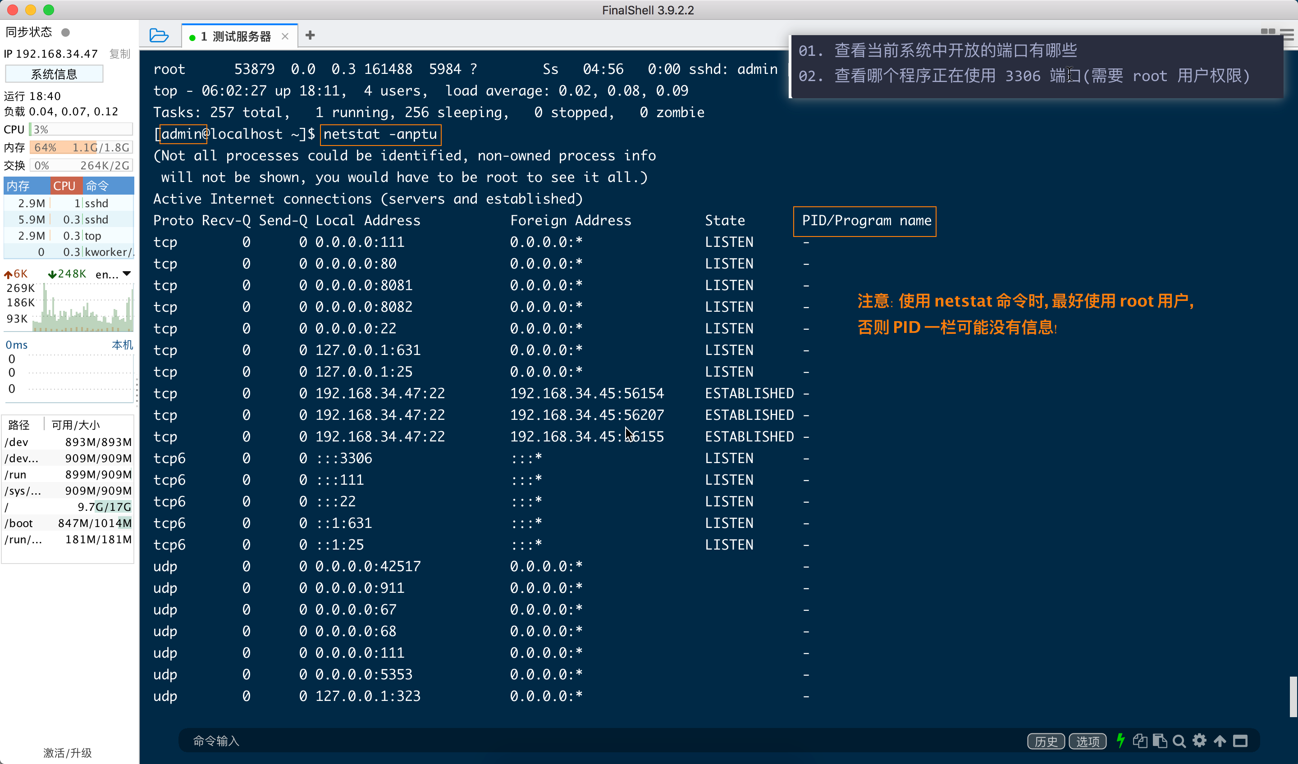Image resolution: width=1298 pixels, height=764 pixels.
Task: Click the 系统信息 button
Action: click(x=54, y=74)
